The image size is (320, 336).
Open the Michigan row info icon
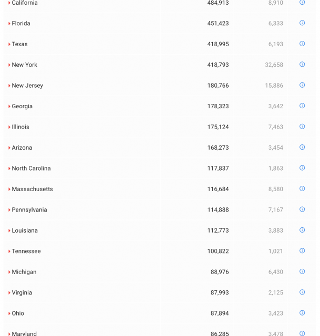pos(302,271)
